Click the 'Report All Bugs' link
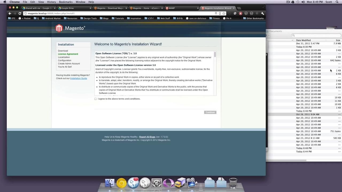This screenshot has width=342, height=192. [147, 137]
